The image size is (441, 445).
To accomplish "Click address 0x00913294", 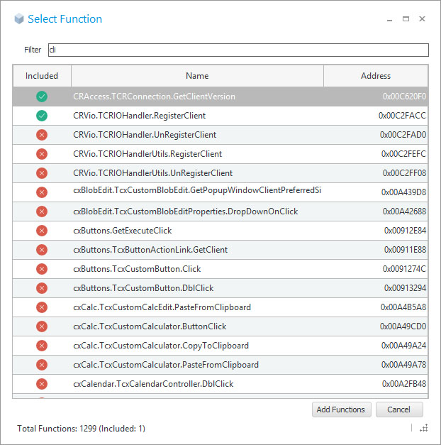I will pos(405,288).
